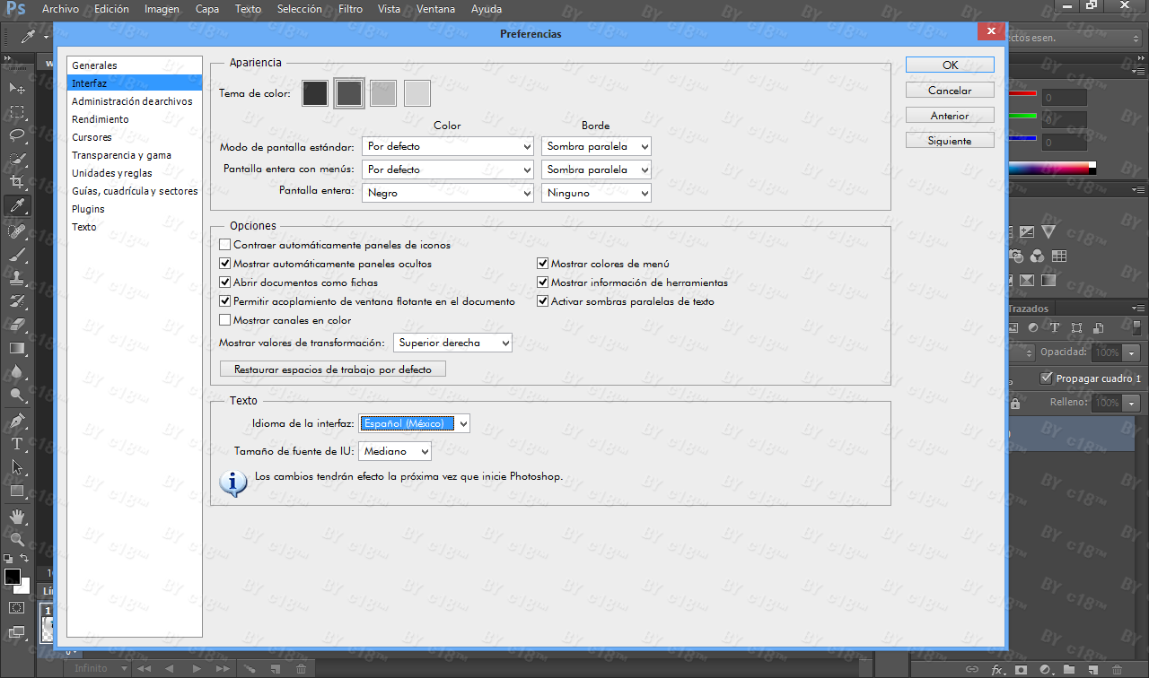This screenshot has width=1149, height=678.
Task: Select the Horizontal Type tool
Action: (x=17, y=444)
